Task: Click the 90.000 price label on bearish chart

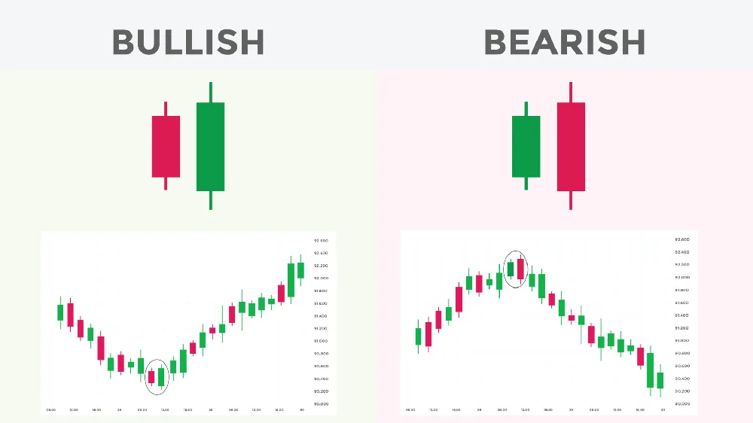Action: coord(682,403)
